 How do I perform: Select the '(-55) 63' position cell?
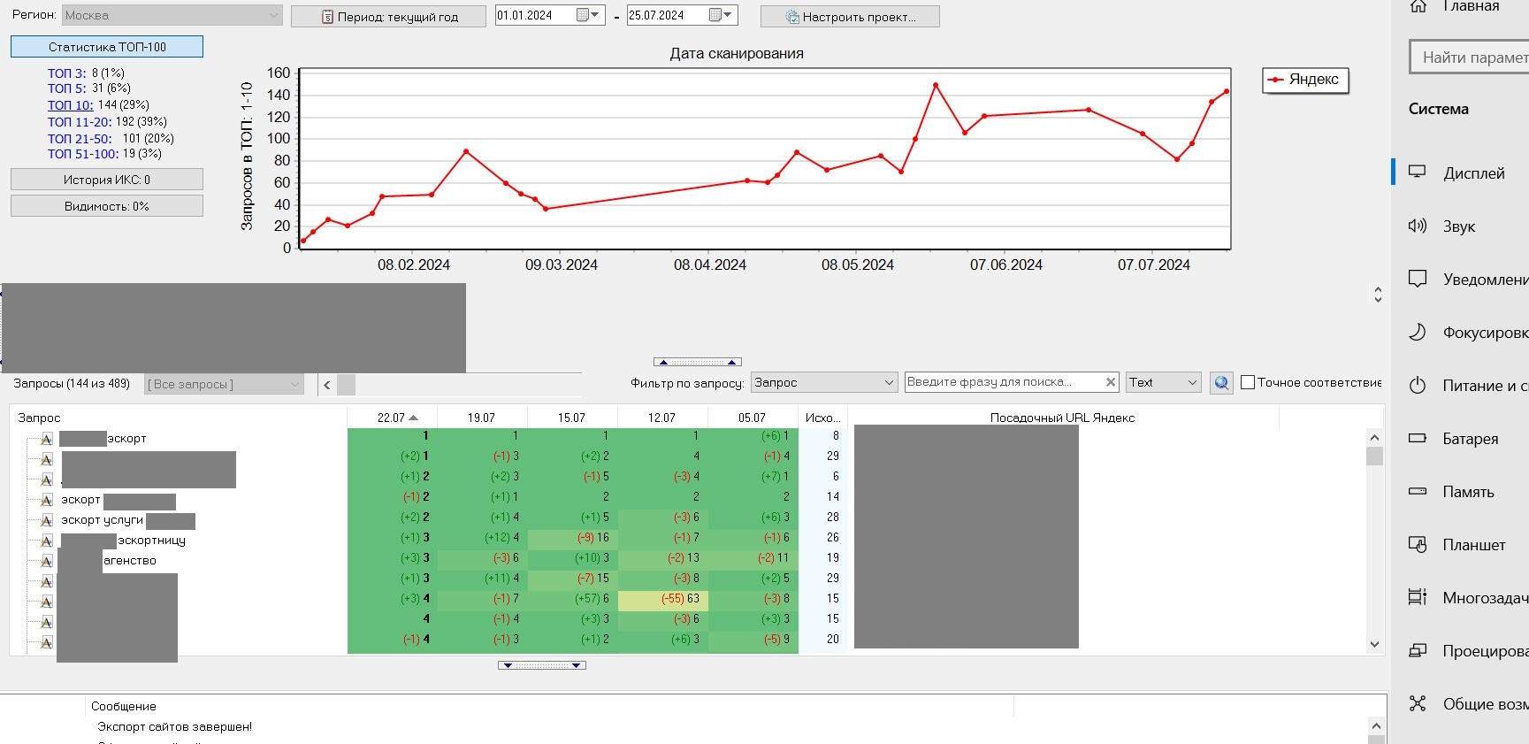(x=663, y=599)
